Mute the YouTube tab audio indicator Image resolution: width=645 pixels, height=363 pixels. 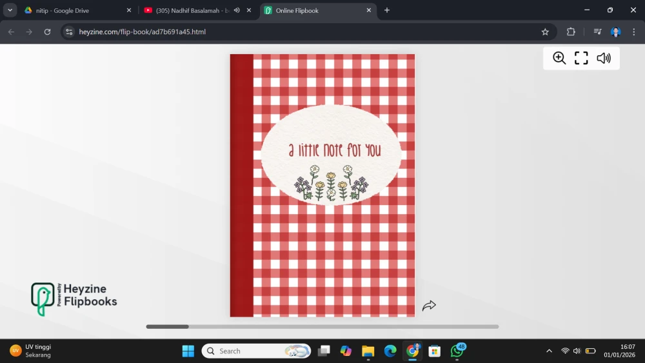point(237,10)
